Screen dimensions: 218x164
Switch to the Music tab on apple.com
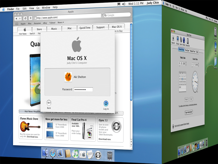54,29
